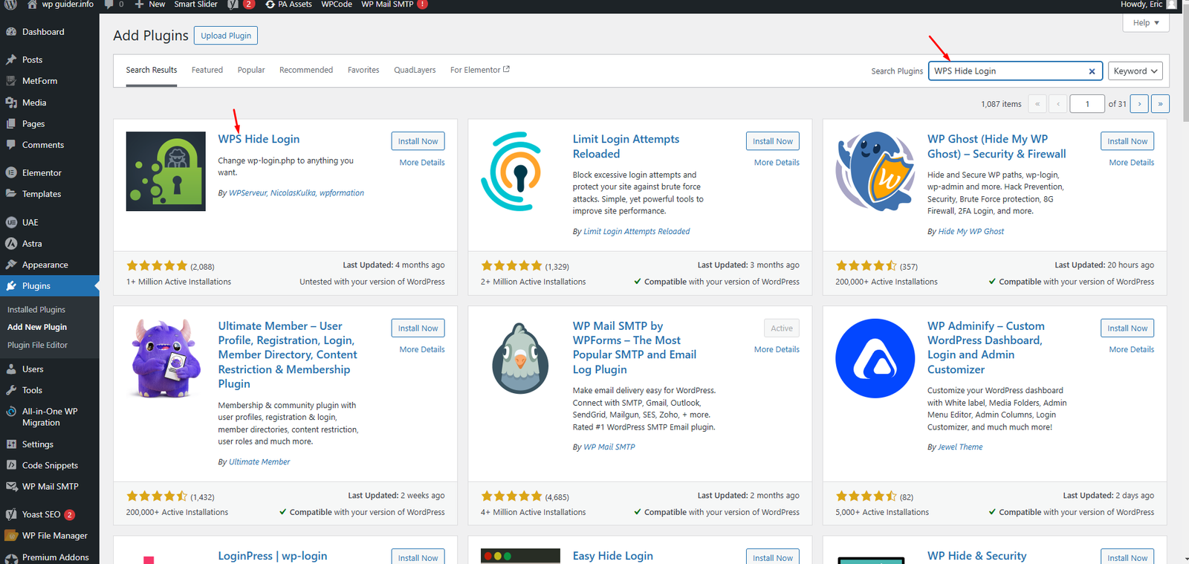Image resolution: width=1189 pixels, height=564 pixels.
Task: Open the Appearance menu
Action: 45,265
